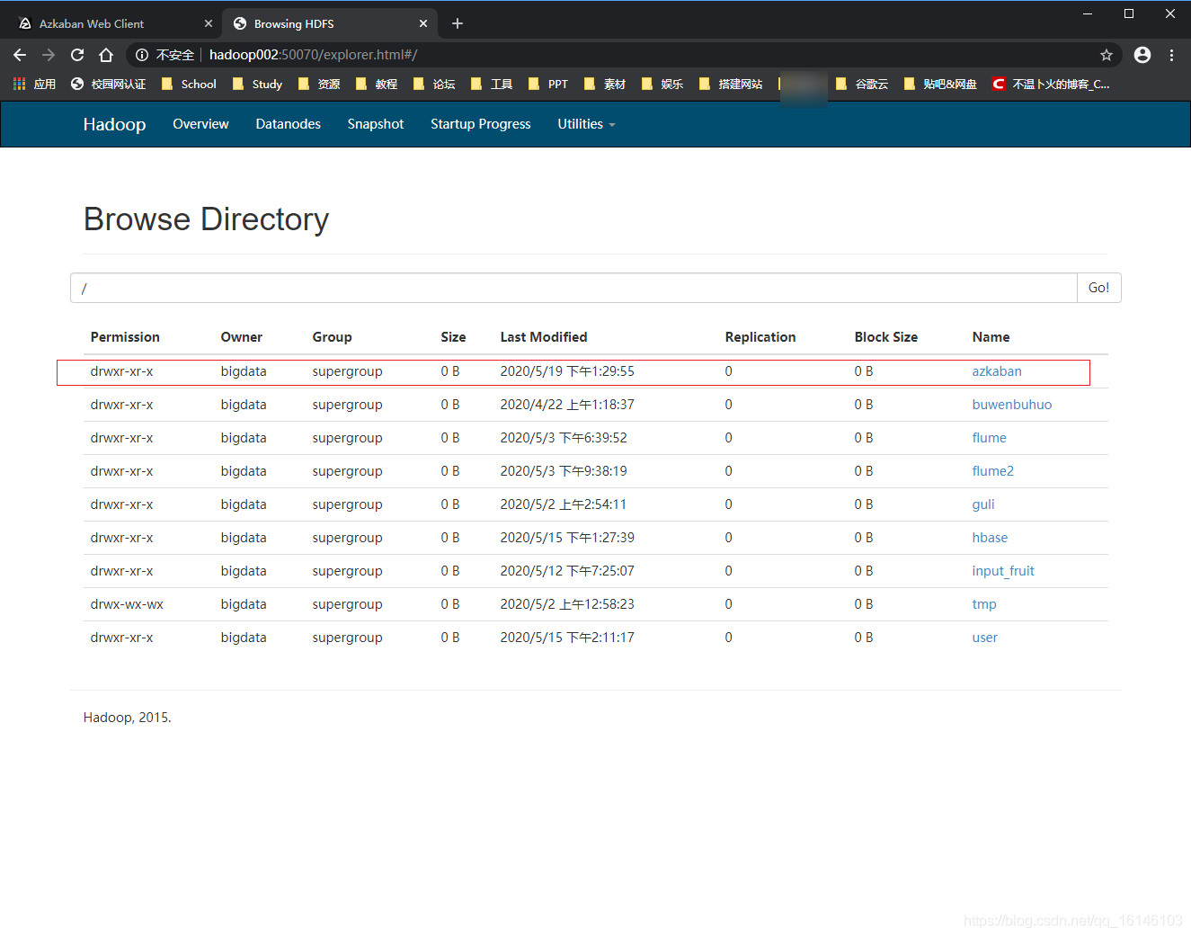This screenshot has height=937, width=1191.
Task: Click the Browse Directory heading
Action: click(206, 219)
